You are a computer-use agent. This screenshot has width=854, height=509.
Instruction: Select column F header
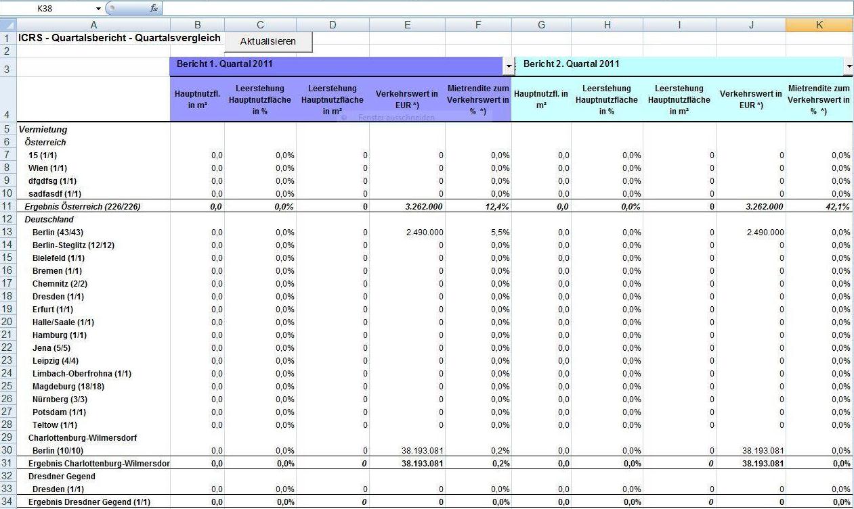click(x=478, y=25)
